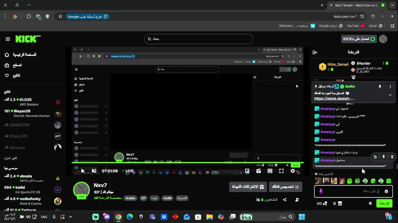Click the Get KICKs button
Screen dimensions: 398x223
[x=359, y=39]
